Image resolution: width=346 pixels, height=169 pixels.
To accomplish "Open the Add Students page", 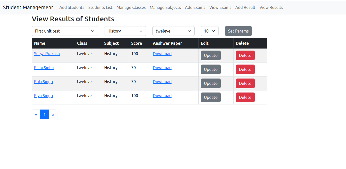I will click(x=72, y=7).
